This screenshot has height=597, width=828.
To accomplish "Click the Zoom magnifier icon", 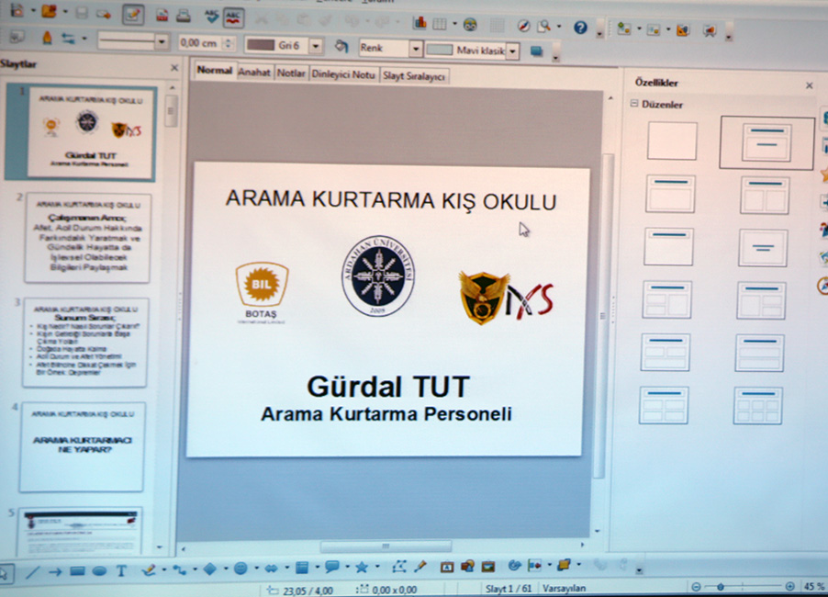I will (x=543, y=26).
